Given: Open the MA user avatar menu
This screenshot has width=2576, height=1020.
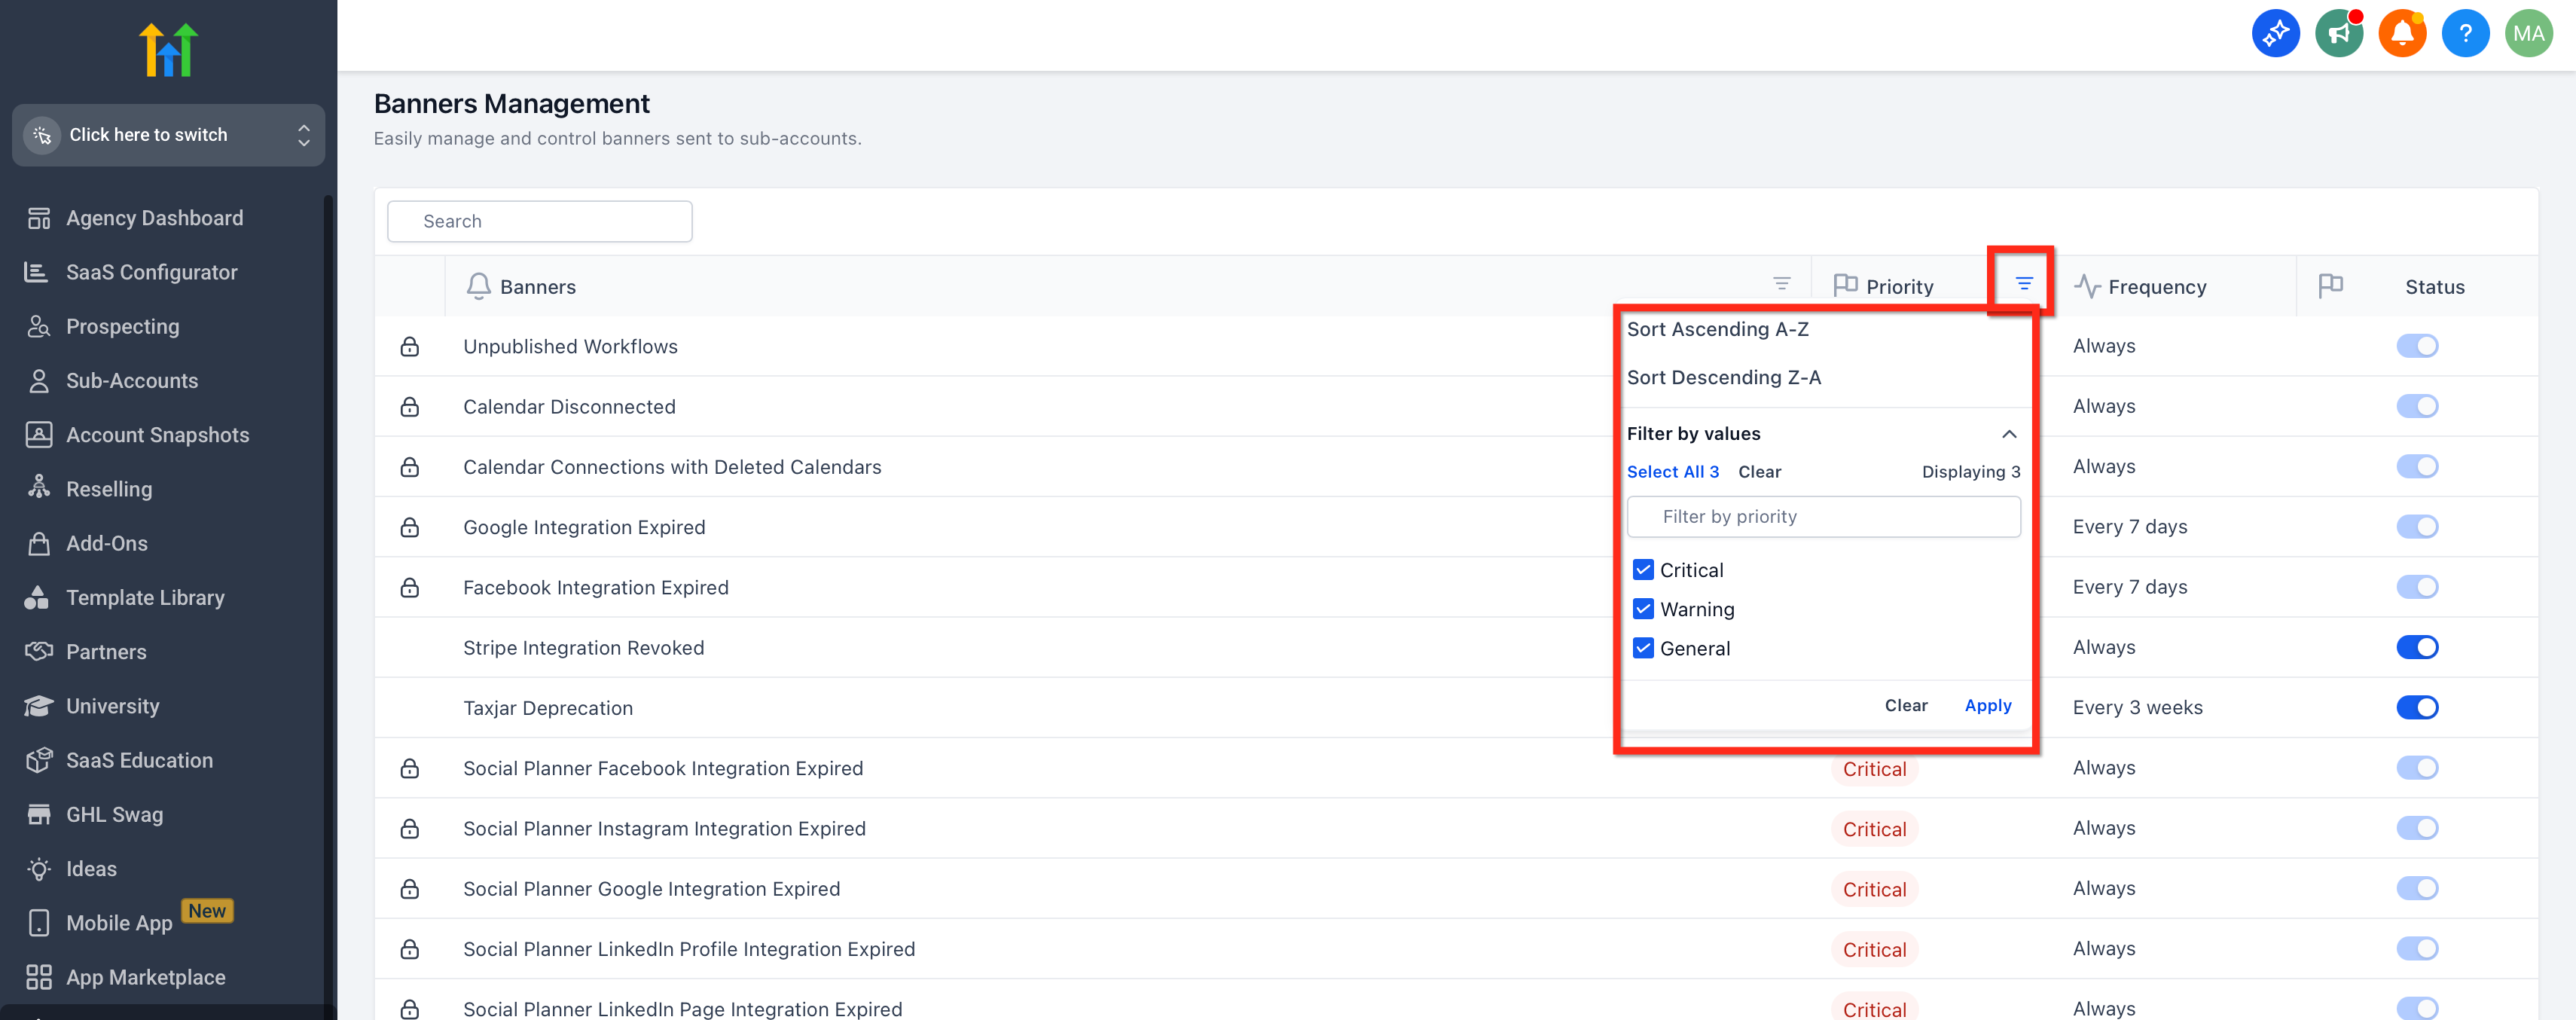Looking at the screenshot, I should point(2528,34).
